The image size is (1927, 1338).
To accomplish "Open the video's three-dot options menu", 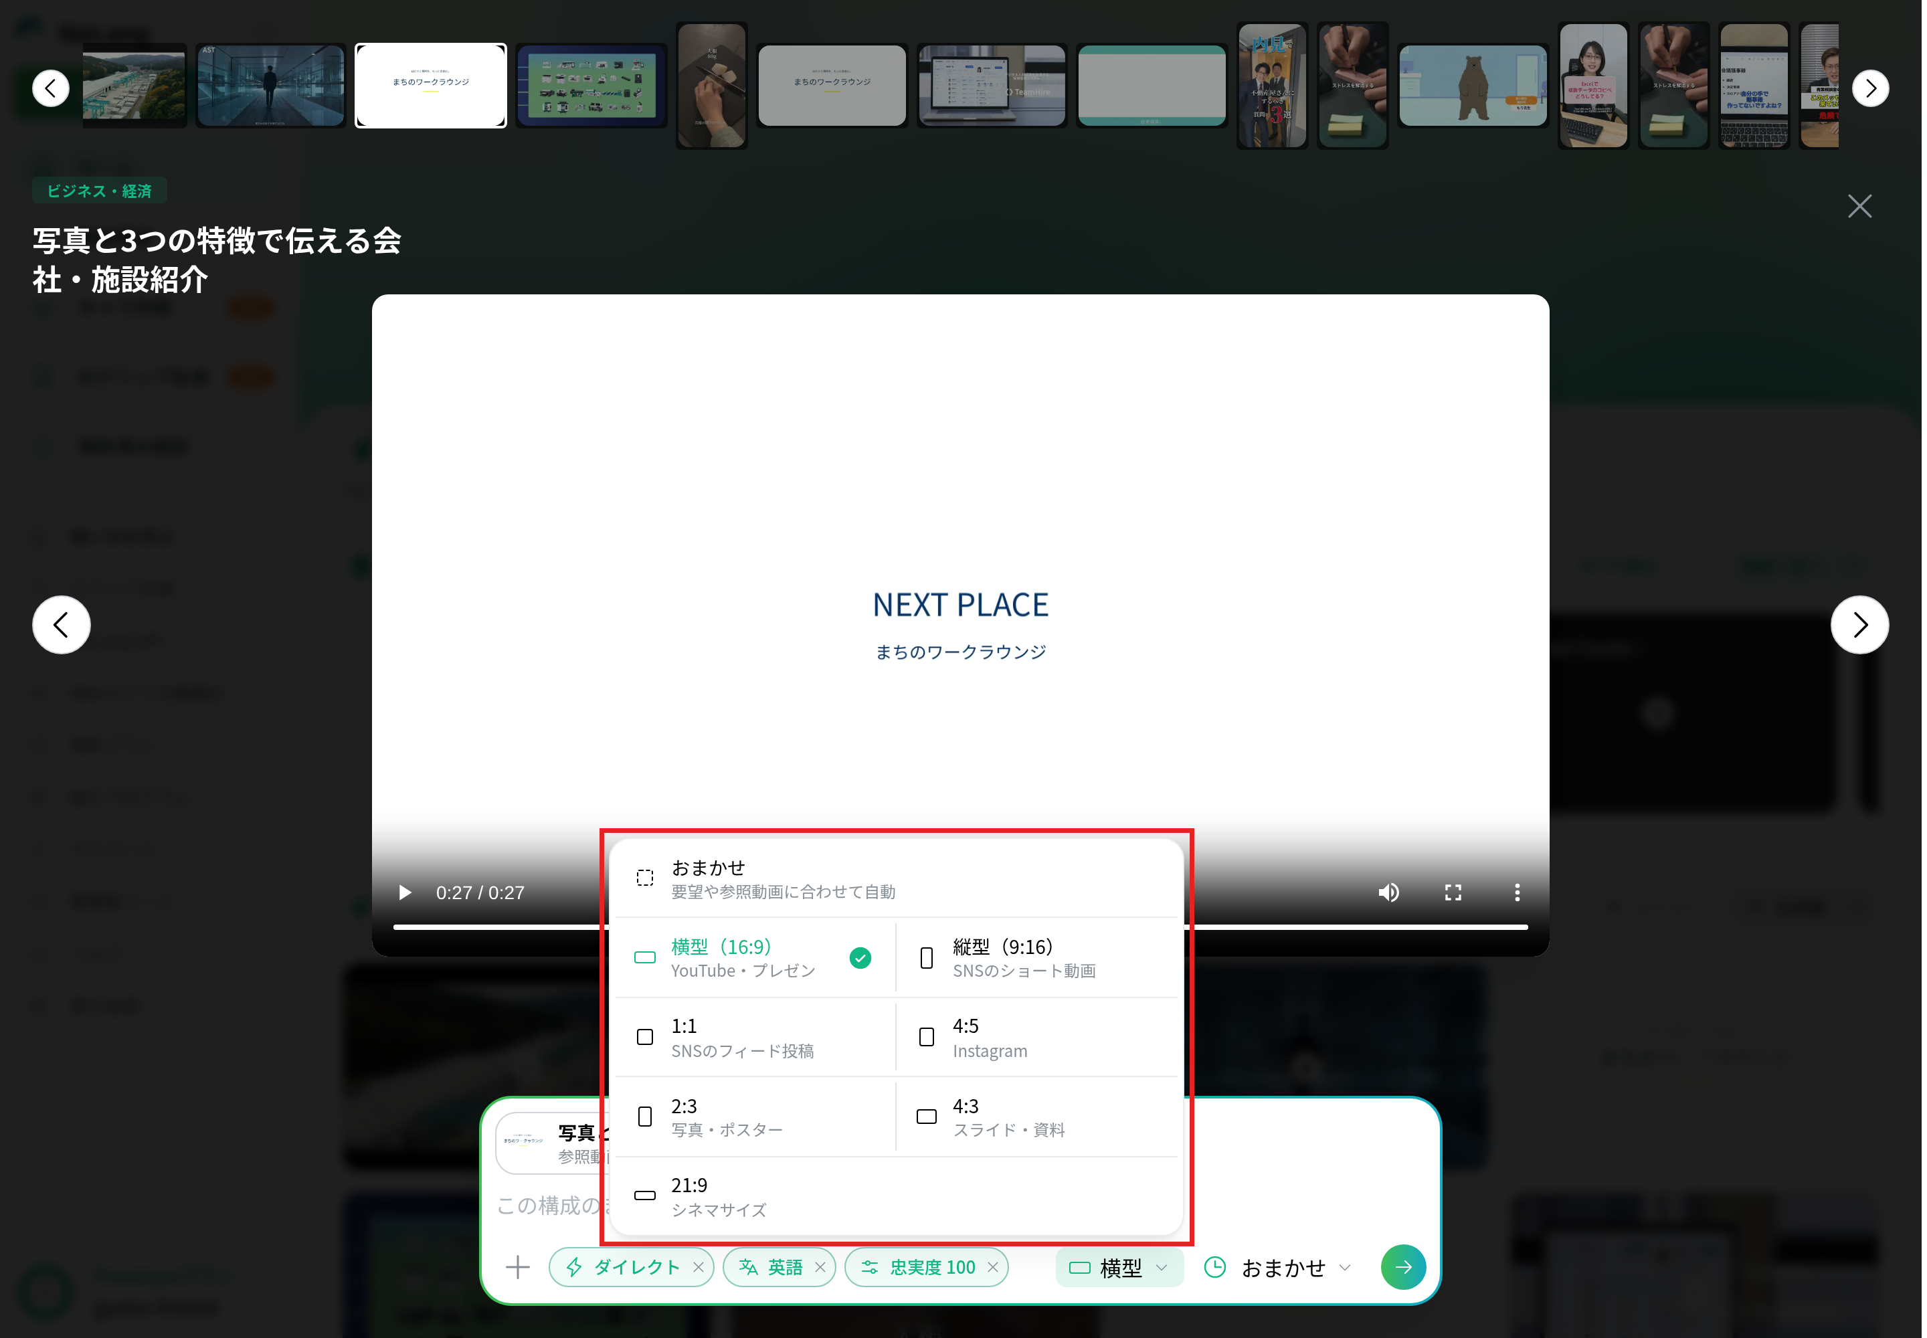I will (x=1516, y=893).
